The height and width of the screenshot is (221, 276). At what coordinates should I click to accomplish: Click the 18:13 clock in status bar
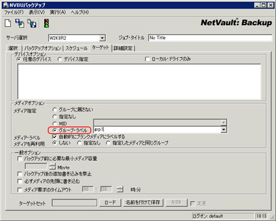261,216
